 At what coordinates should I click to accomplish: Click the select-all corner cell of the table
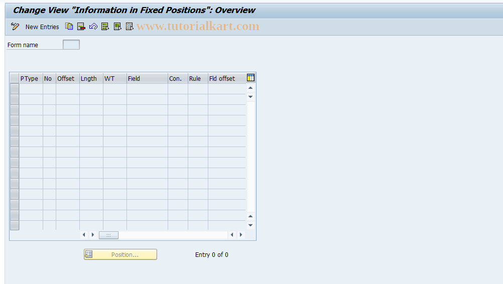coord(15,79)
